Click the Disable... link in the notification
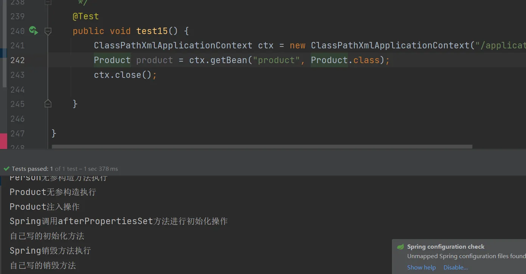This screenshot has height=274, width=526. pyautogui.click(x=456, y=267)
